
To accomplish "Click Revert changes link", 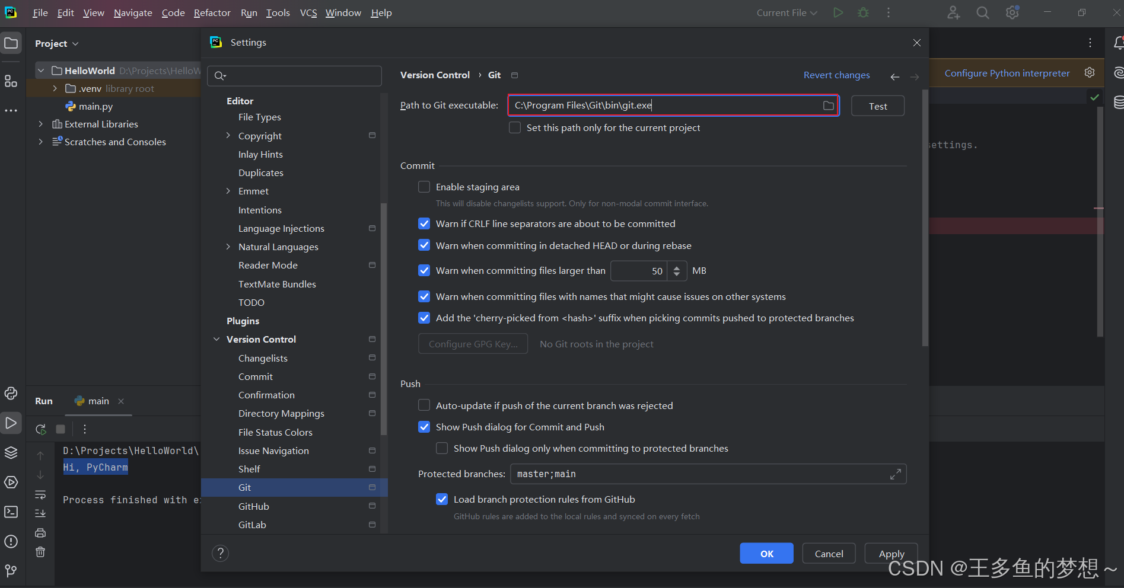I will pyautogui.click(x=836, y=75).
